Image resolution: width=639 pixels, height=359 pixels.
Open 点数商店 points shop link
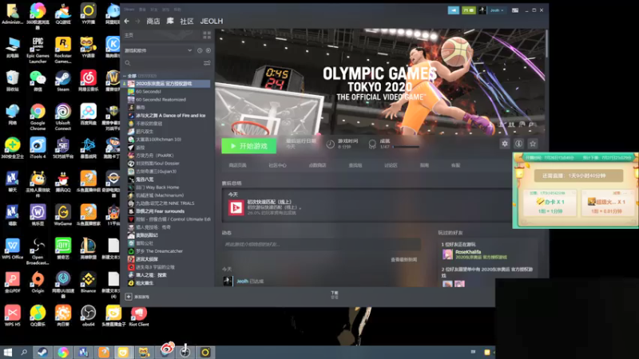click(x=317, y=165)
